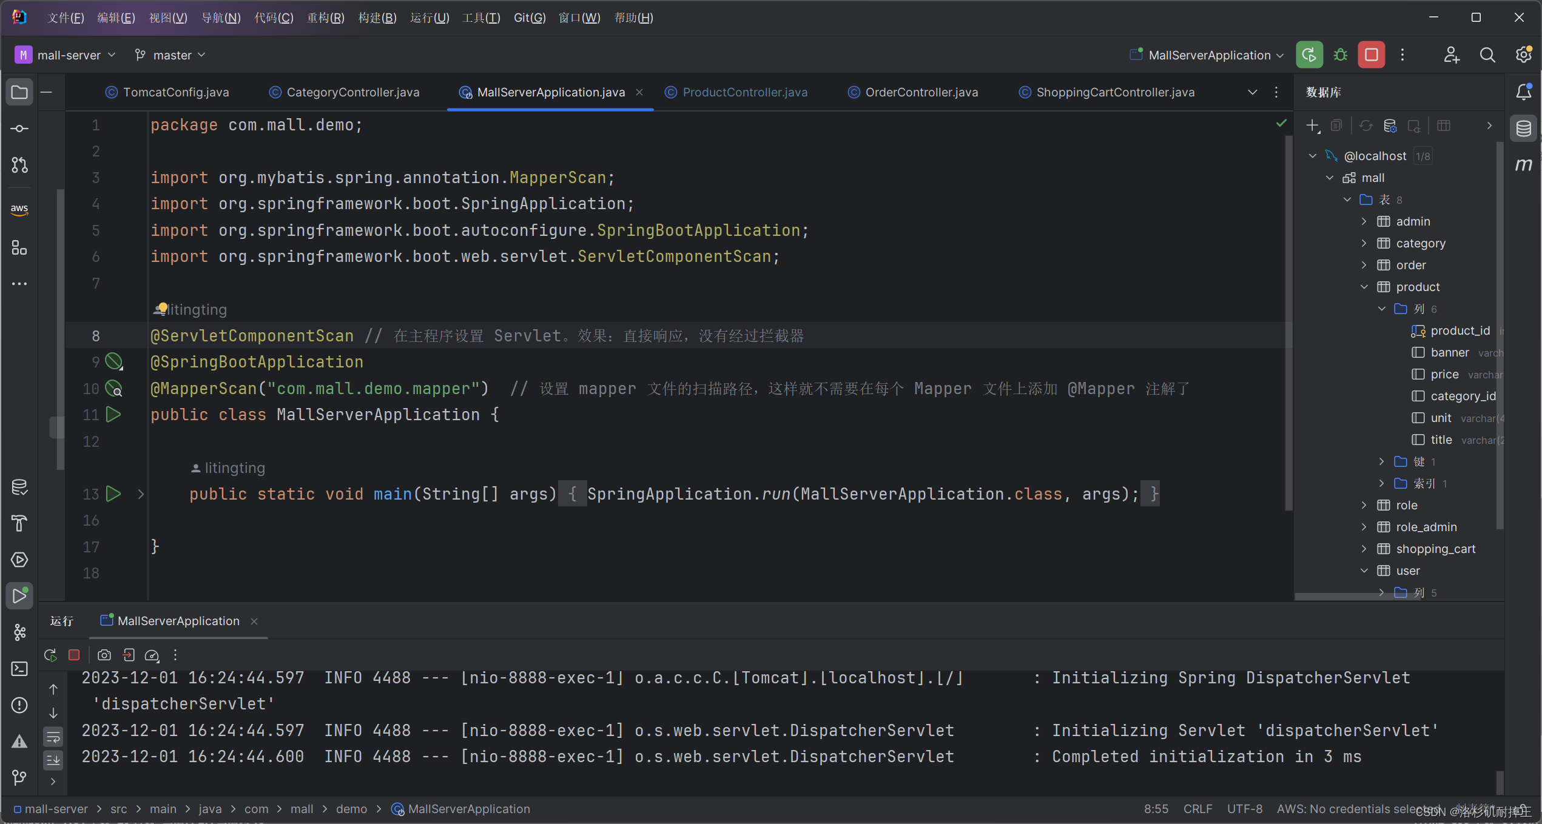The width and height of the screenshot is (1542, 824).
Task: Open the Git branch tool window
Action: (x=19, y=777)
